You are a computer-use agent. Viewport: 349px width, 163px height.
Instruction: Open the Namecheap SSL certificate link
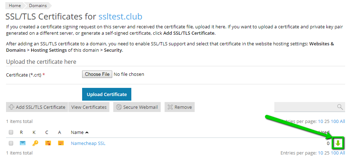point(88,143)
